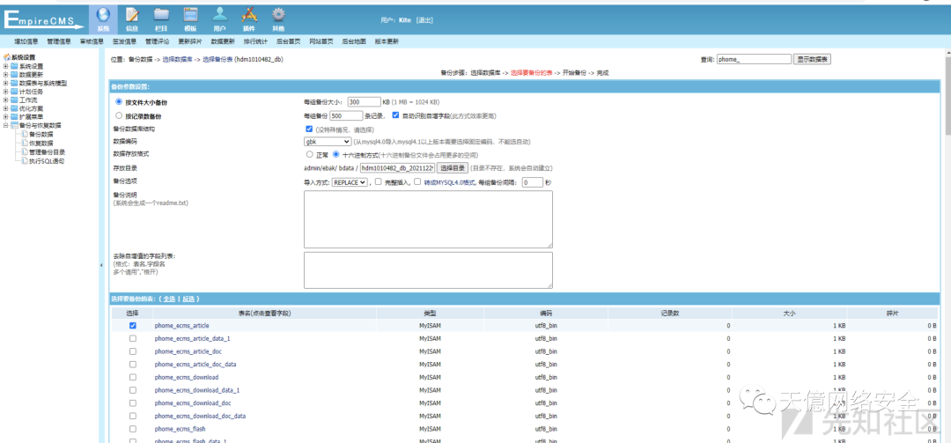
Task: Check the phome_ecms_download_doc table checkbox
Action: (133, 403)
